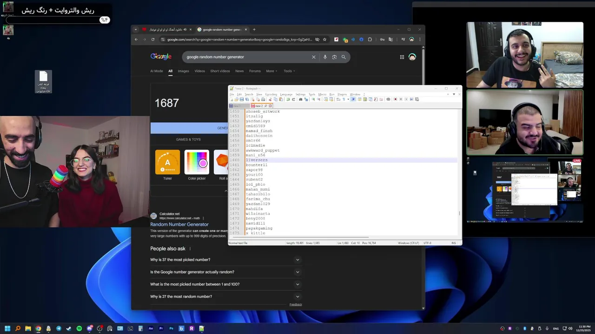Toggle the Notepad++ Word wrap toolbar icon

(338, 99)
